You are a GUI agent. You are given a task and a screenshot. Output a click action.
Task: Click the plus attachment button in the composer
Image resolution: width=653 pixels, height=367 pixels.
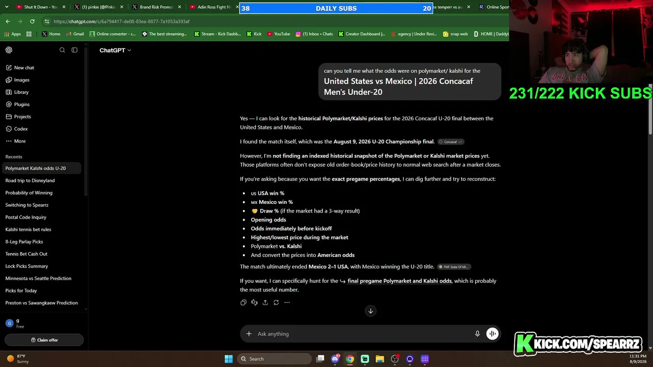tap(249, 334)
